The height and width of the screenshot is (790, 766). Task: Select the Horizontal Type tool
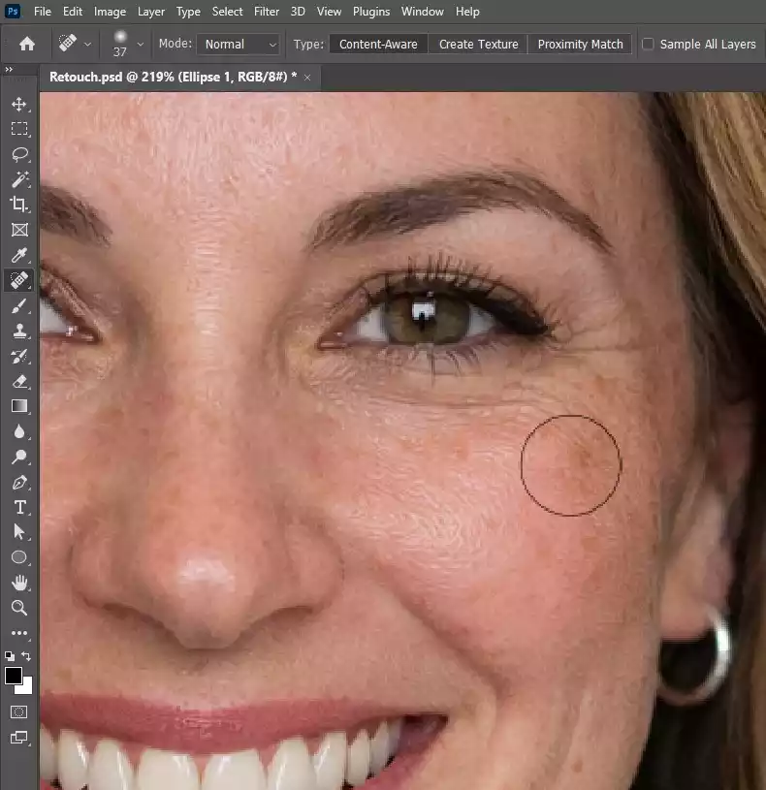click(x=19, y=507)
